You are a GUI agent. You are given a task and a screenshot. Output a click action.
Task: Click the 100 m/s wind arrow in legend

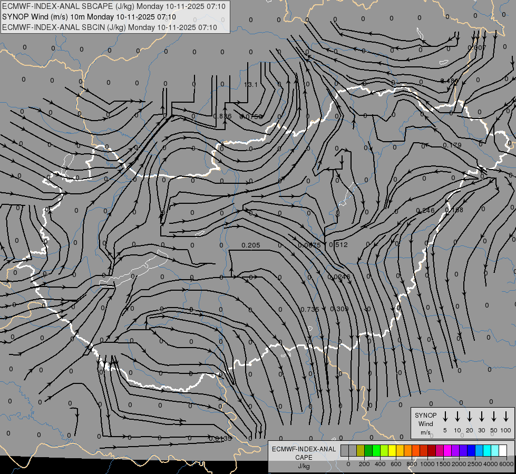point(506,416)
